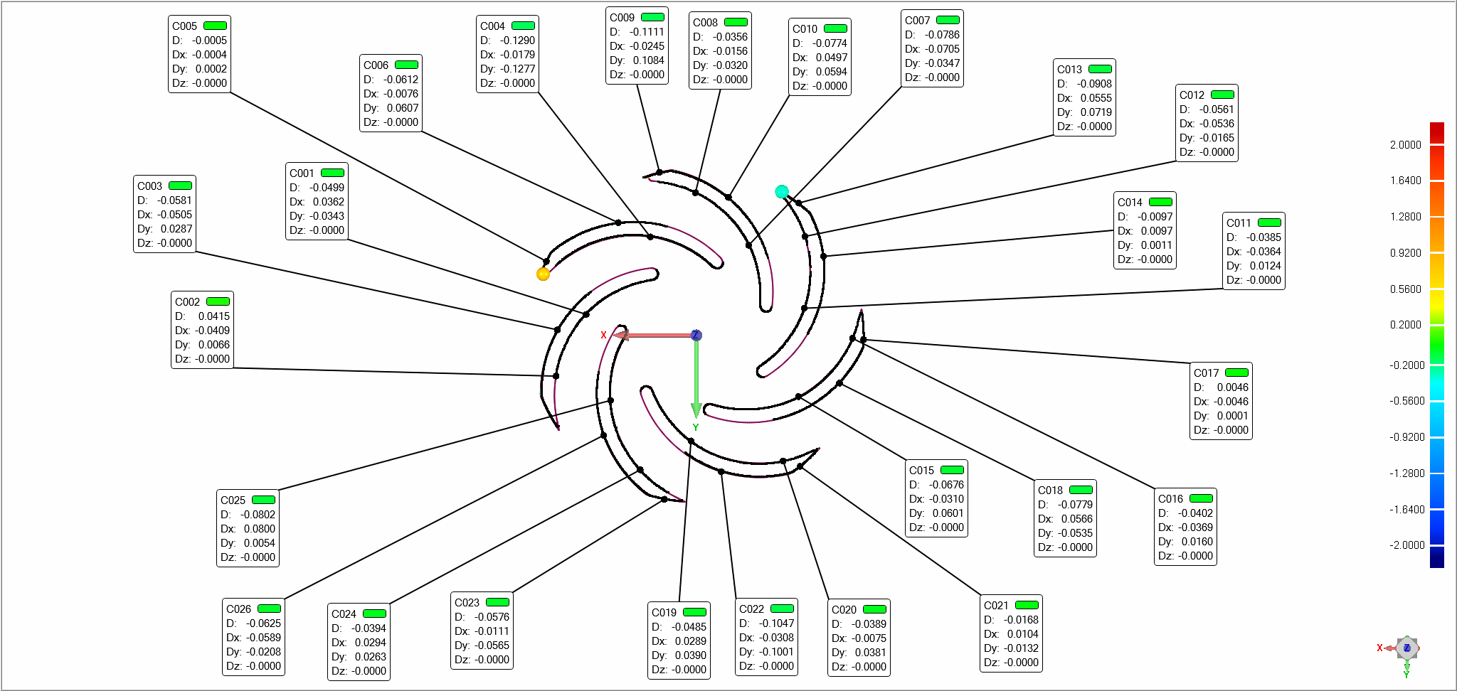Click the green status indicator in C005 callout

click(x=215, y=26)
